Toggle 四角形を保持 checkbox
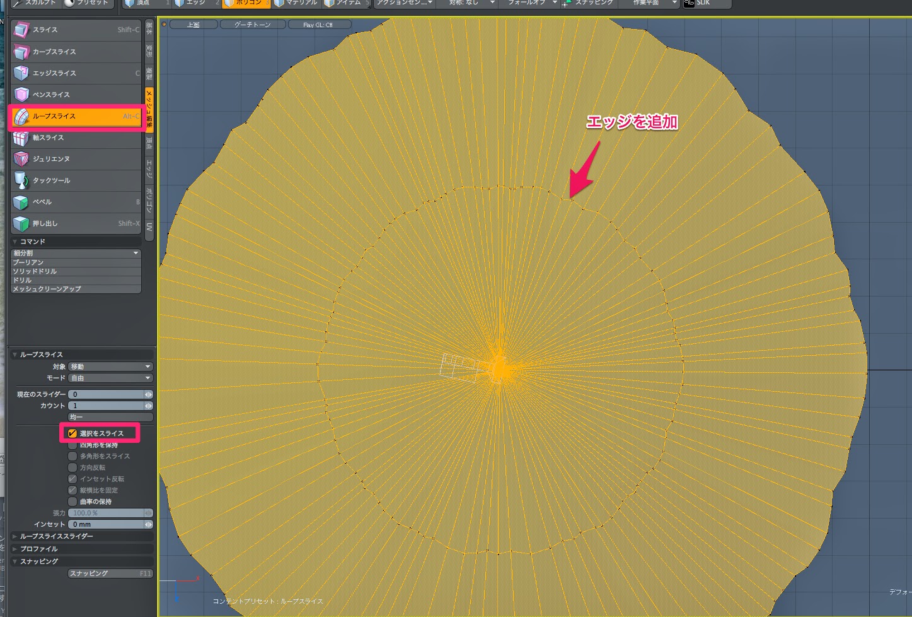 [72, 445]
